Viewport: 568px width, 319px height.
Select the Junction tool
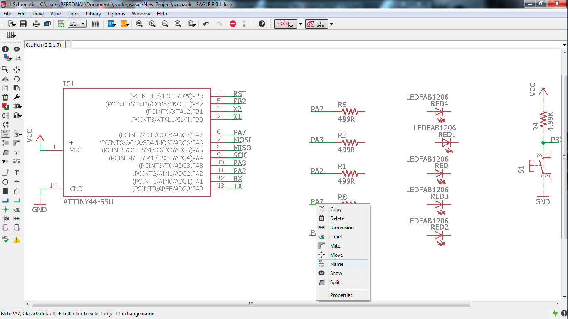5,209
